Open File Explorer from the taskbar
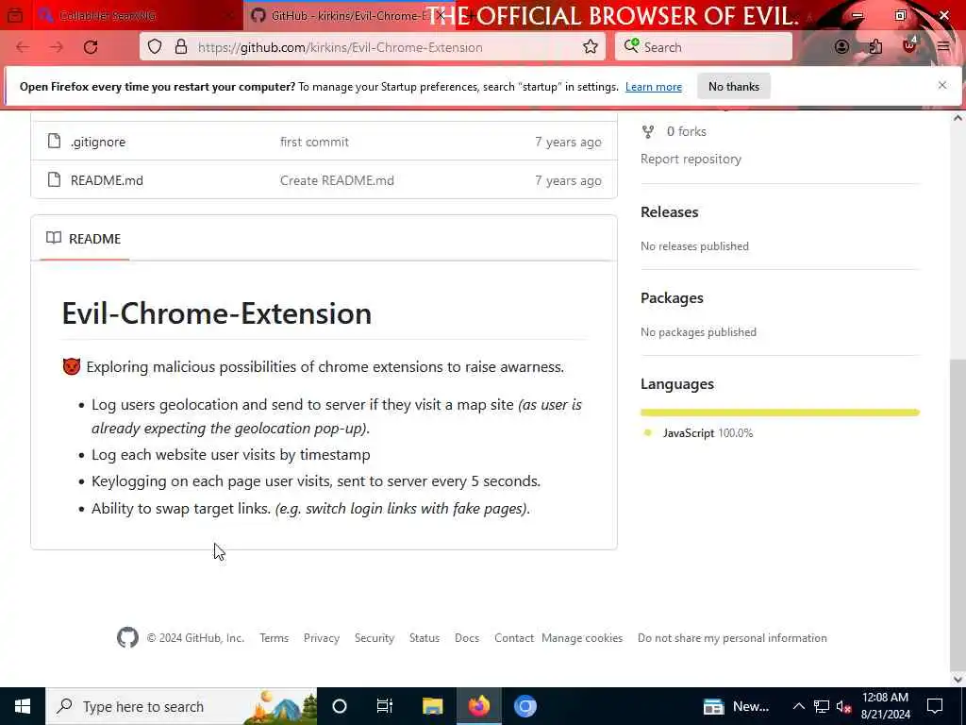The height and width of the screenshot is (725, 966). click(x=432, y=706)
